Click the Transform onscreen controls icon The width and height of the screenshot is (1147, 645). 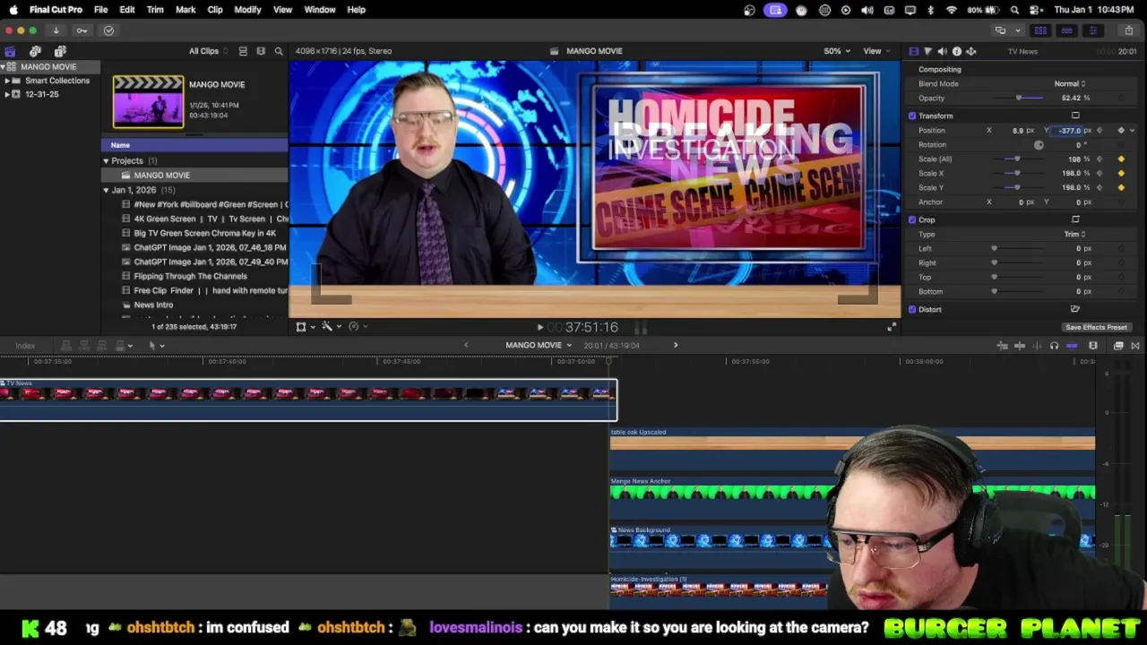(1075, 116)
